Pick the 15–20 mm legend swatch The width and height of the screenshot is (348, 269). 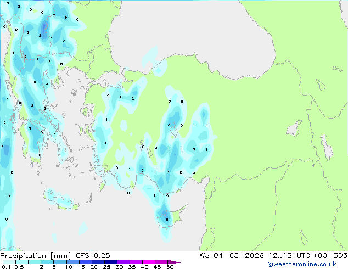coord(85,262)
